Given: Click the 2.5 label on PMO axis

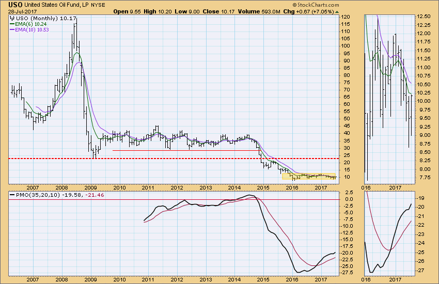Looking at the screenshot, I should [x=349, y=193].
